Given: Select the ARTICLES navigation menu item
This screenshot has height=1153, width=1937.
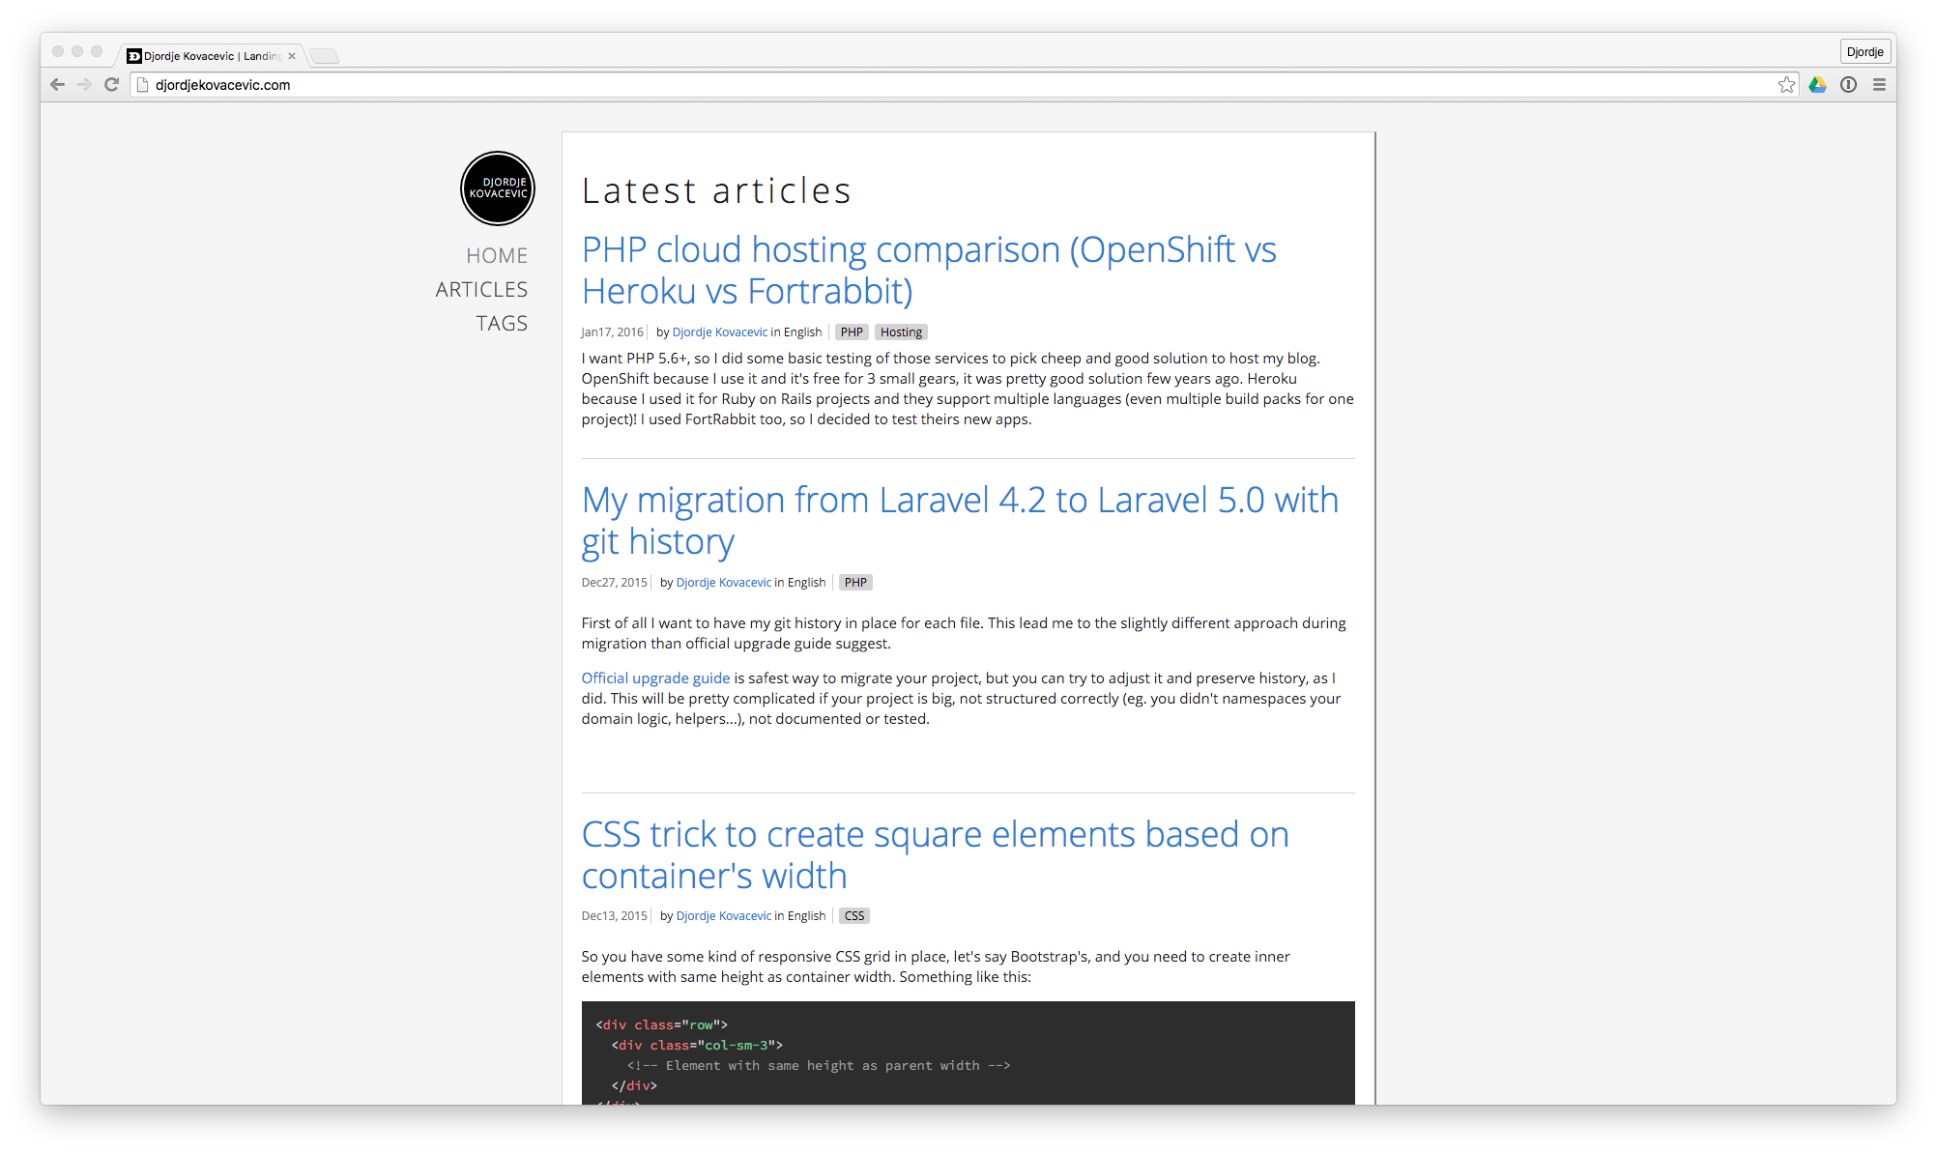Looking at the screenshot, I should tap(480, 290).
